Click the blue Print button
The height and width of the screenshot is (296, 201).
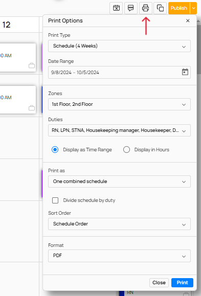click(182, 283)
